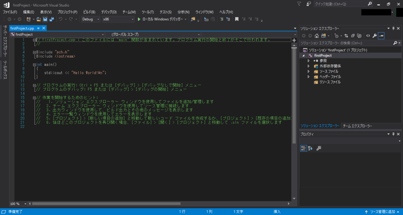Pin the firstProject.cpp editor tab

pos(38,28)
